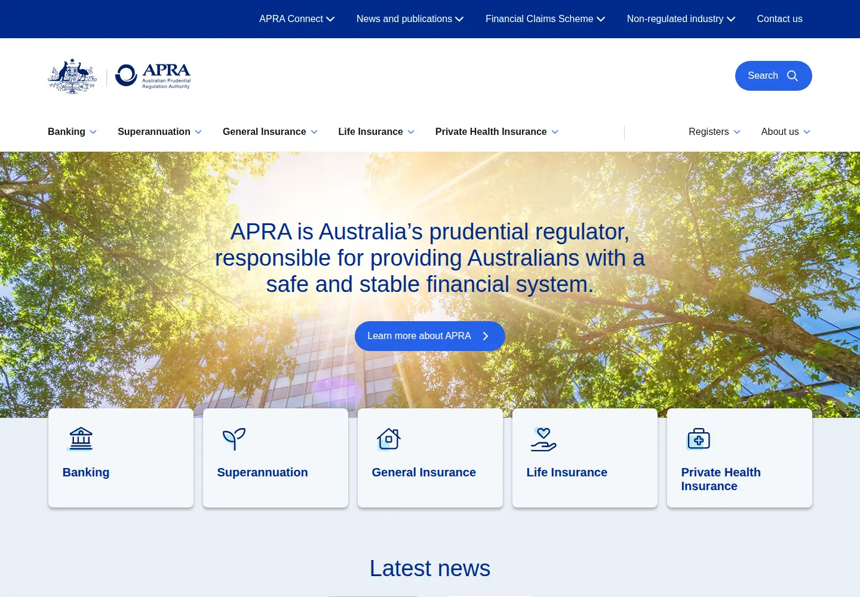This screenshot has height=597, width=860.
Task: Click the General Insurance card house icon
Action: pos(388,439)
